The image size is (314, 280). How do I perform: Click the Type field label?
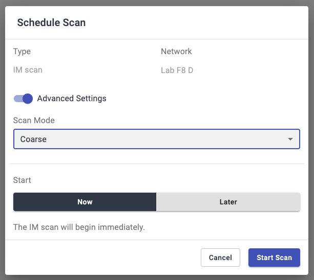(x=22, y=52)
